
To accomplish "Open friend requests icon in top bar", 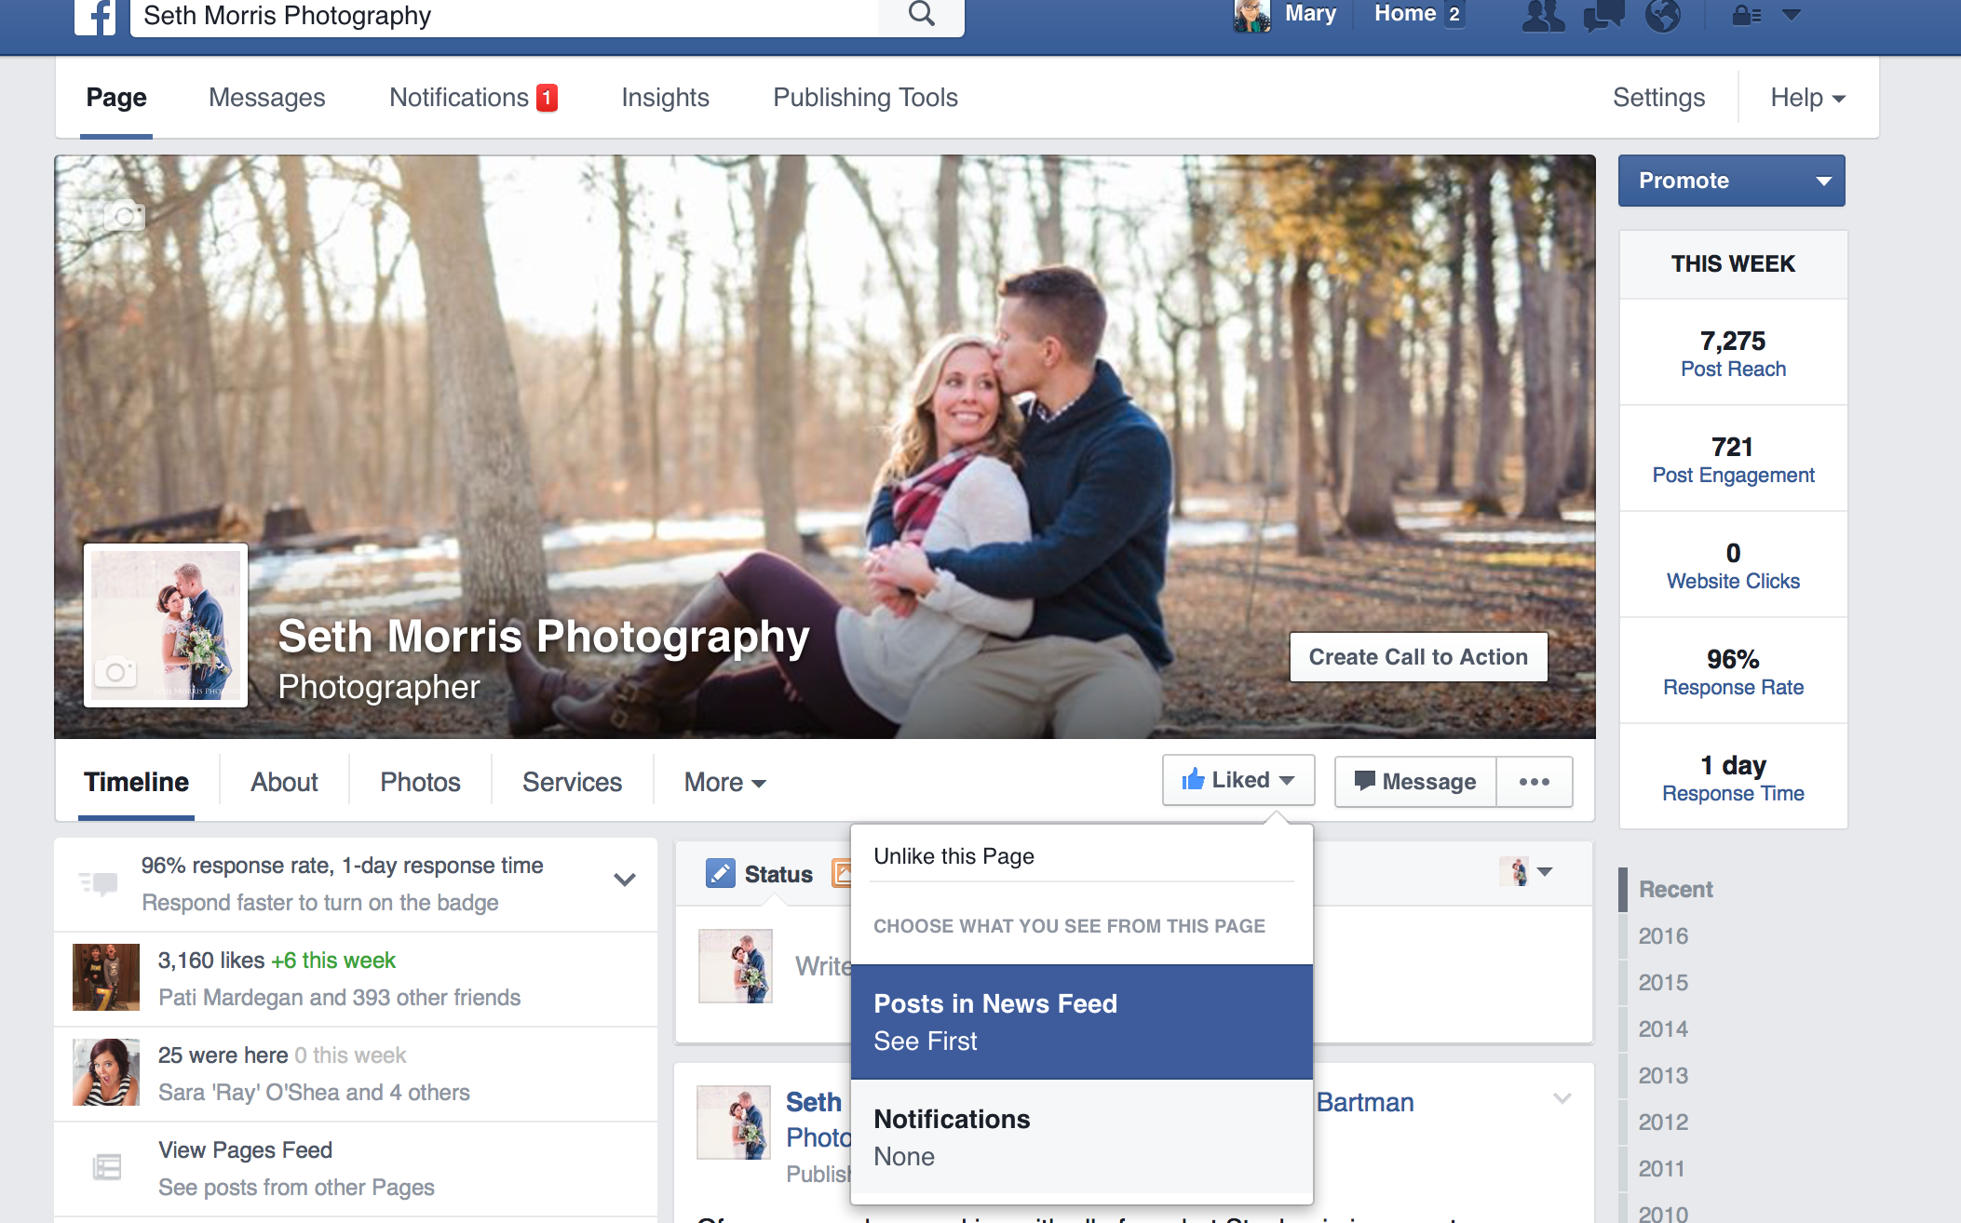I will (x=1543, y=16).
